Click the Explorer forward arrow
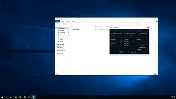176x99 pixels. [59, 24]
